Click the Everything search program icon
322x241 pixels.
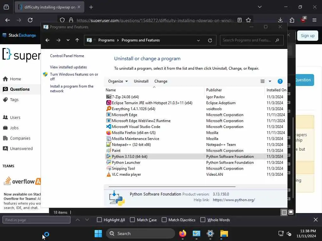[x=108, y=109]
